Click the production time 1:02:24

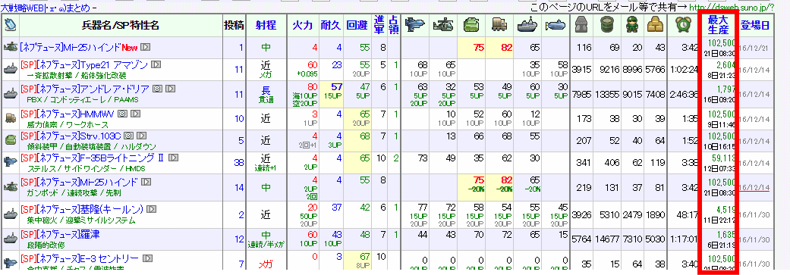684,70
